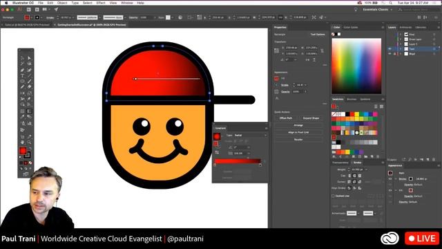Select the Type tool
Image resolution: width=442 pixels, height=249 pixels.
[23, 75]
